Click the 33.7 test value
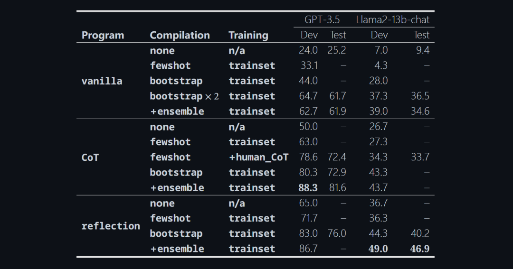The width and height of the screenshot is (513, 269). (420, 157)
